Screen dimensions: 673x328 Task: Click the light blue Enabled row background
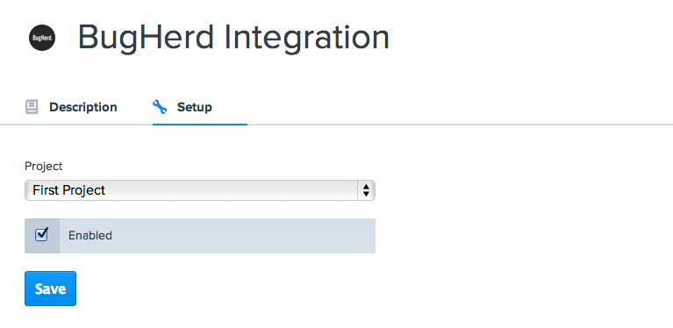point(218,236)
